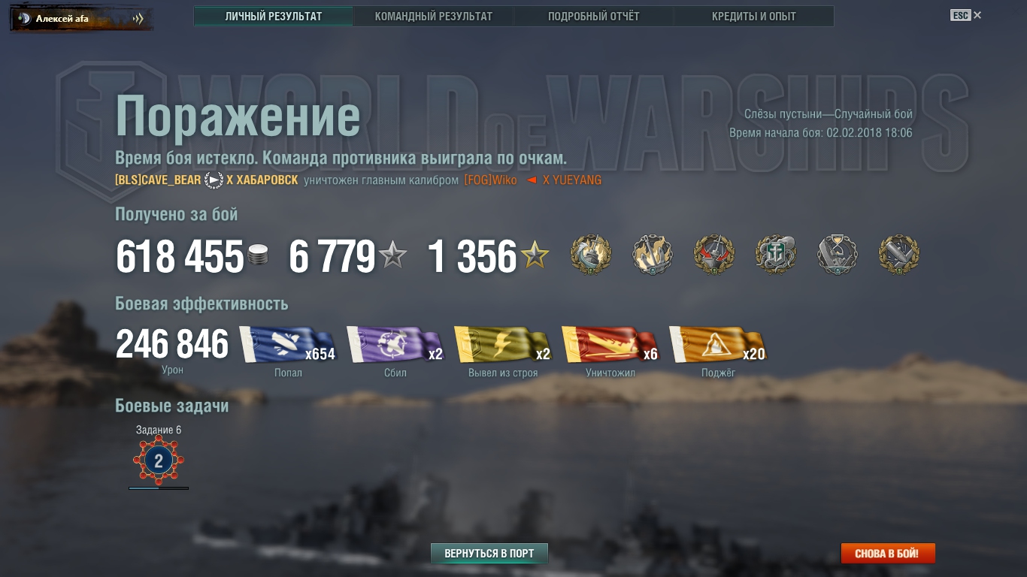
Task: Click the hourglass achievement medal
Action: (x=838, y=255)
